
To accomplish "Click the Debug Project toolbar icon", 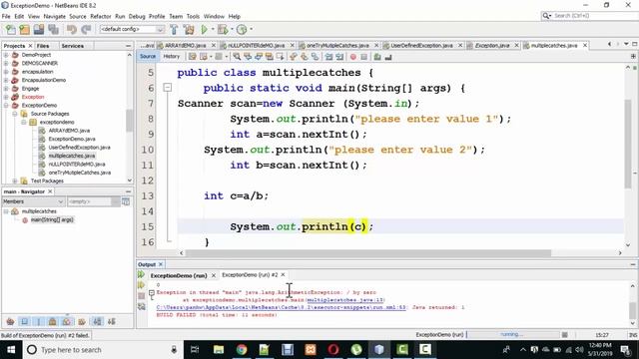I will tap(223, 29).
